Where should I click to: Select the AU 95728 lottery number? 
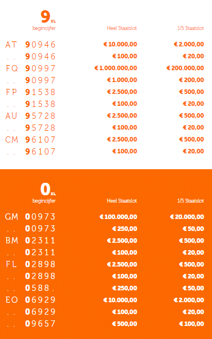pyautogui.click(x=30, y=115)
